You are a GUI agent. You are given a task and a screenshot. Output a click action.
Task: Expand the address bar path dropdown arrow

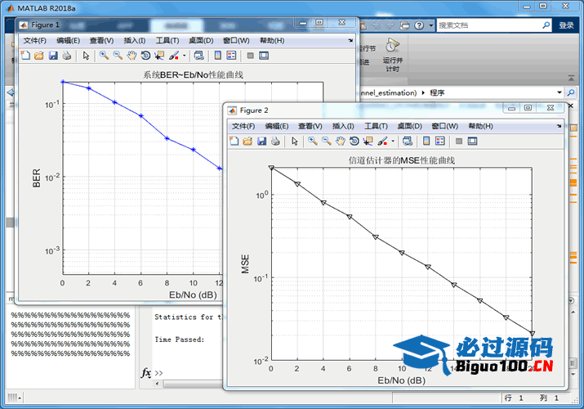(559, 92)
